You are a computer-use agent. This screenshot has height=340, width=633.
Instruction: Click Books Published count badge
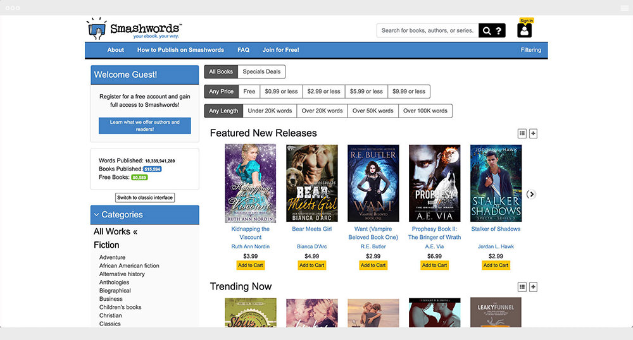click(x=153, y=169)
